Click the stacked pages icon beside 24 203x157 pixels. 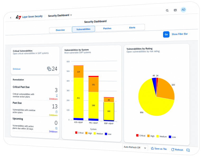tap(49, 69)
